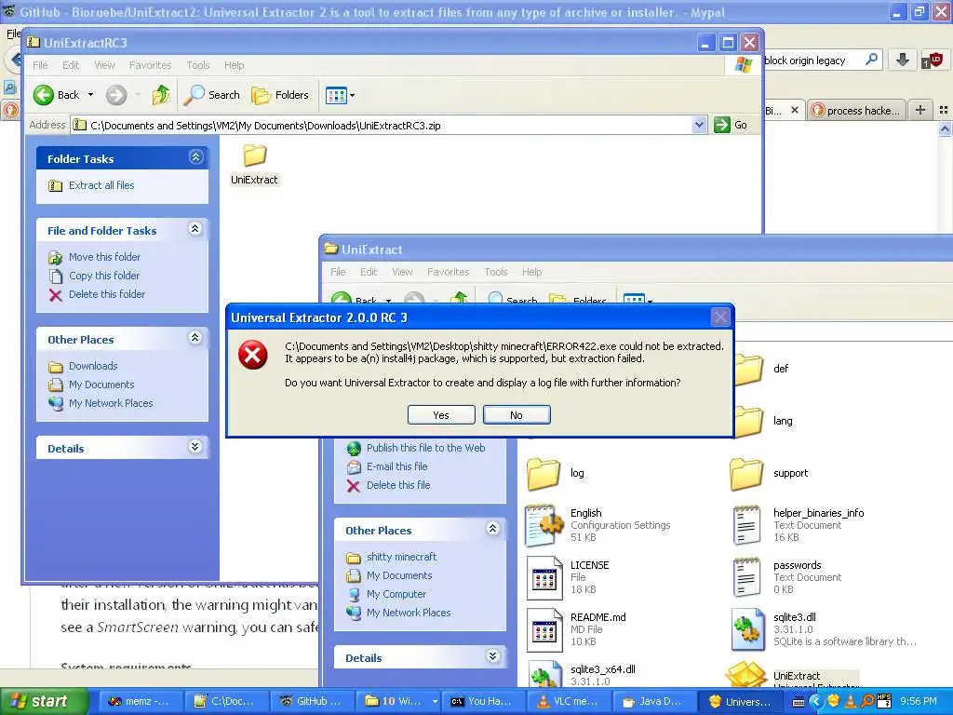The height and width of the screenshot is (715, 953).
Task: Click No in Universal Extractor dialog
Action: point(517,414)
